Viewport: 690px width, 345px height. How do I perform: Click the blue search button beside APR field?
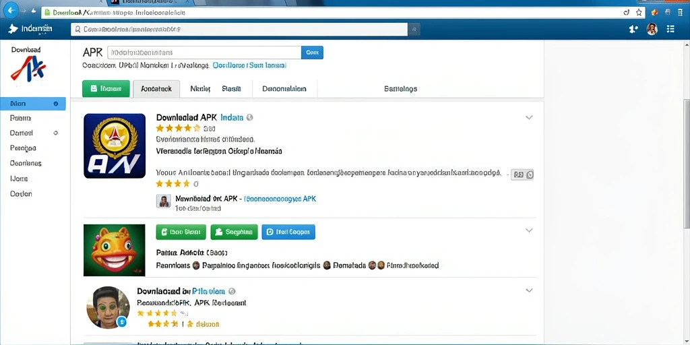click(312, 53)
